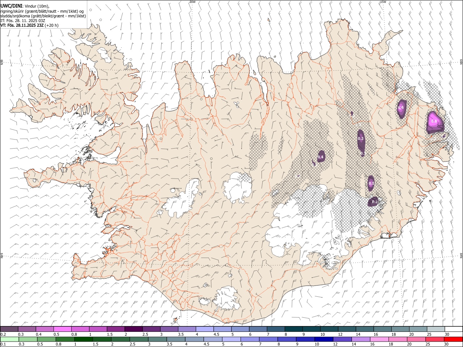Image resolution: width=463 pixels, height=347 pixels.
Task: Select snow legend swatch starting at 1.5
Action: pyautogui.click(x=116, y=329)
